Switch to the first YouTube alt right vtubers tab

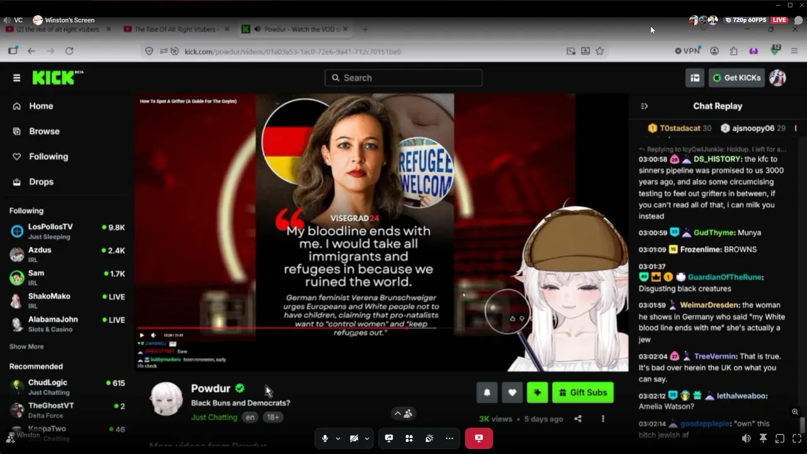[x=58, y=29]
